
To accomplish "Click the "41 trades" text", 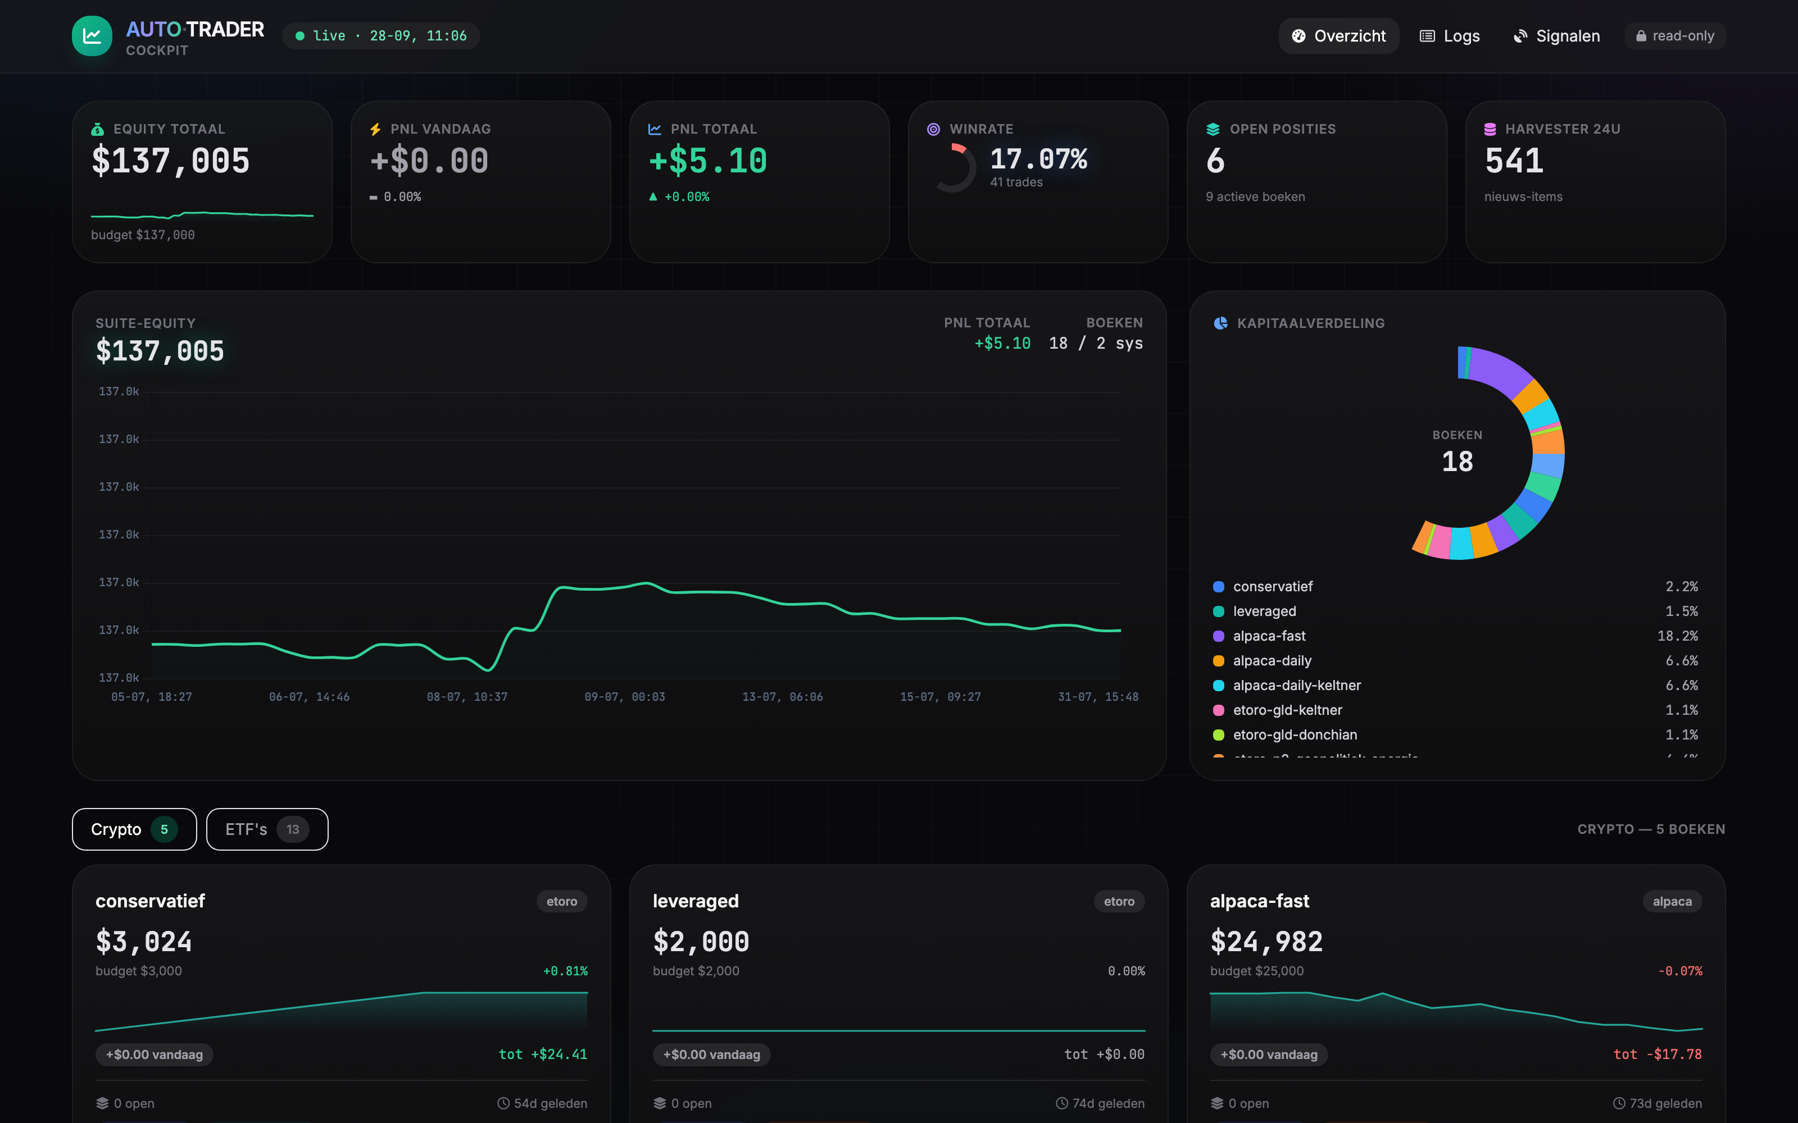I will coord(1016,182).
